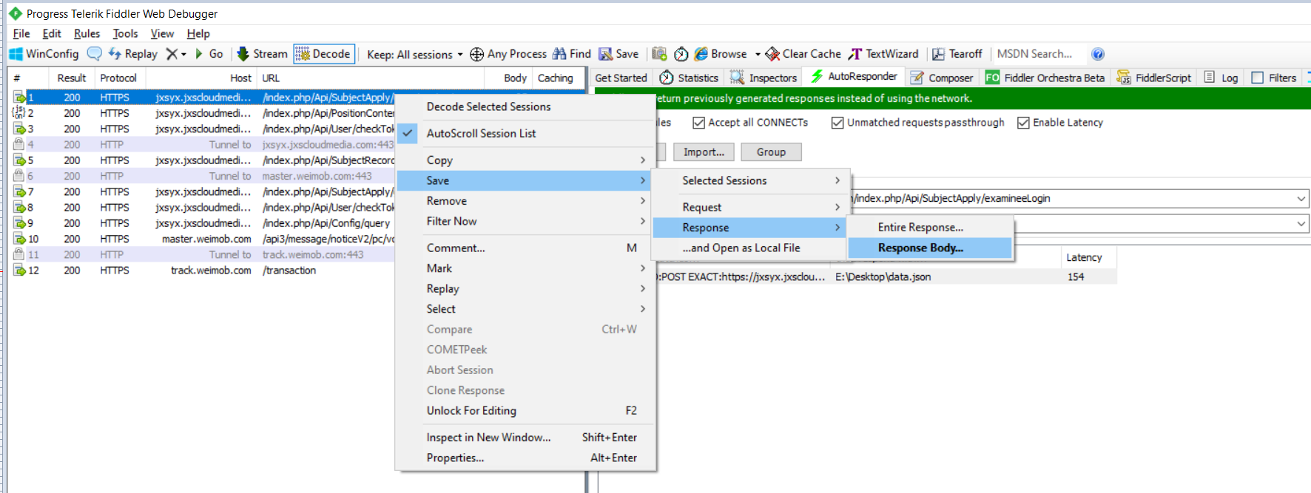Open the Tools menu
This screenshot has height=493, width=1311.
click(125, 33)
